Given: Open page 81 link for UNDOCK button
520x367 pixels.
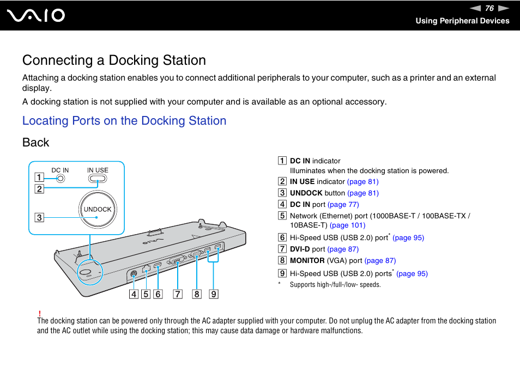Looking at the screenshot, I should 363,193.
